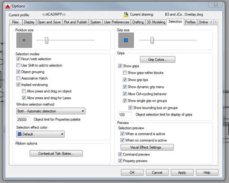Toggle Show dynamic grip menu
The height and width of the screenshot is (183, 229).
(x=125, y=87)
